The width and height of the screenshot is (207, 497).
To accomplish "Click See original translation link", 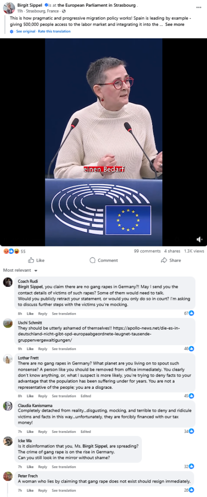I will pyautogui.click(x=25, y=32).
